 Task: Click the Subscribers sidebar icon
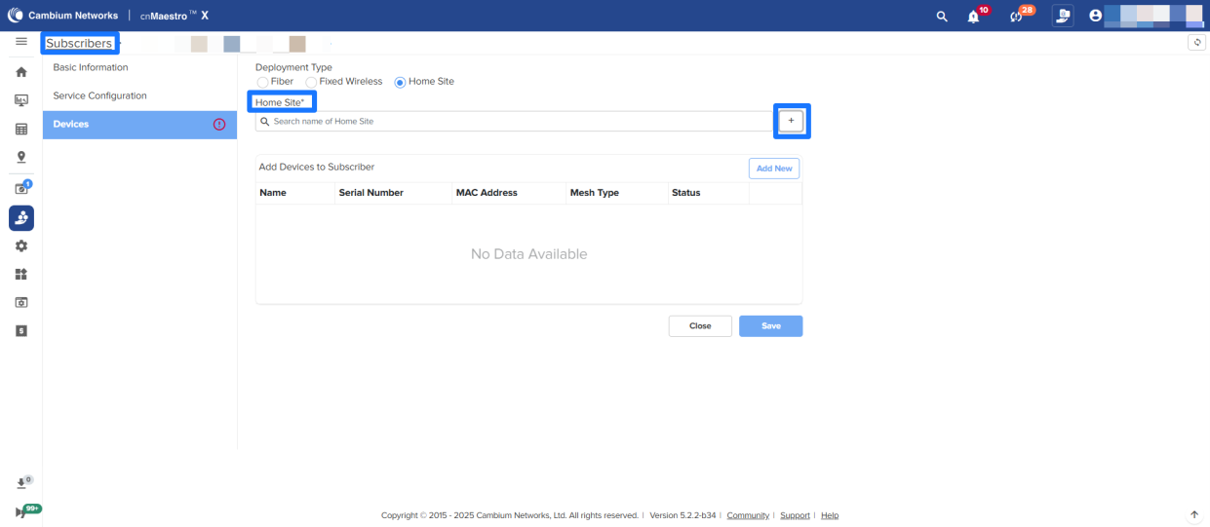click(20, 218)
